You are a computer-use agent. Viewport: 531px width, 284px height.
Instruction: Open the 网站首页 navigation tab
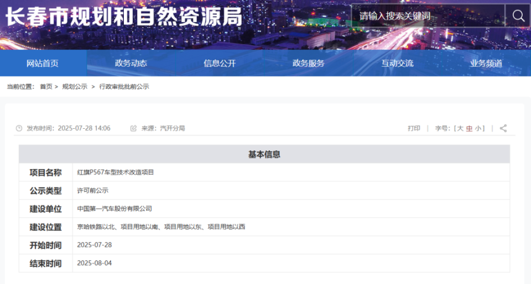(x=43, y=63)
